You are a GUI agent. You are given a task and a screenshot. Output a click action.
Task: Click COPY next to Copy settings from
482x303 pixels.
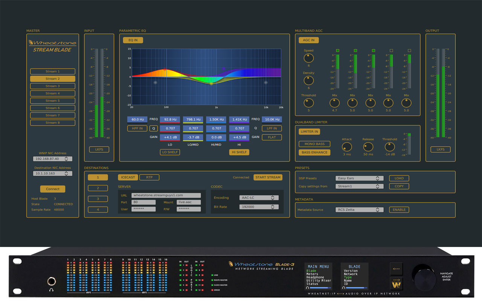pyautogui.click(x=399, y=186)
